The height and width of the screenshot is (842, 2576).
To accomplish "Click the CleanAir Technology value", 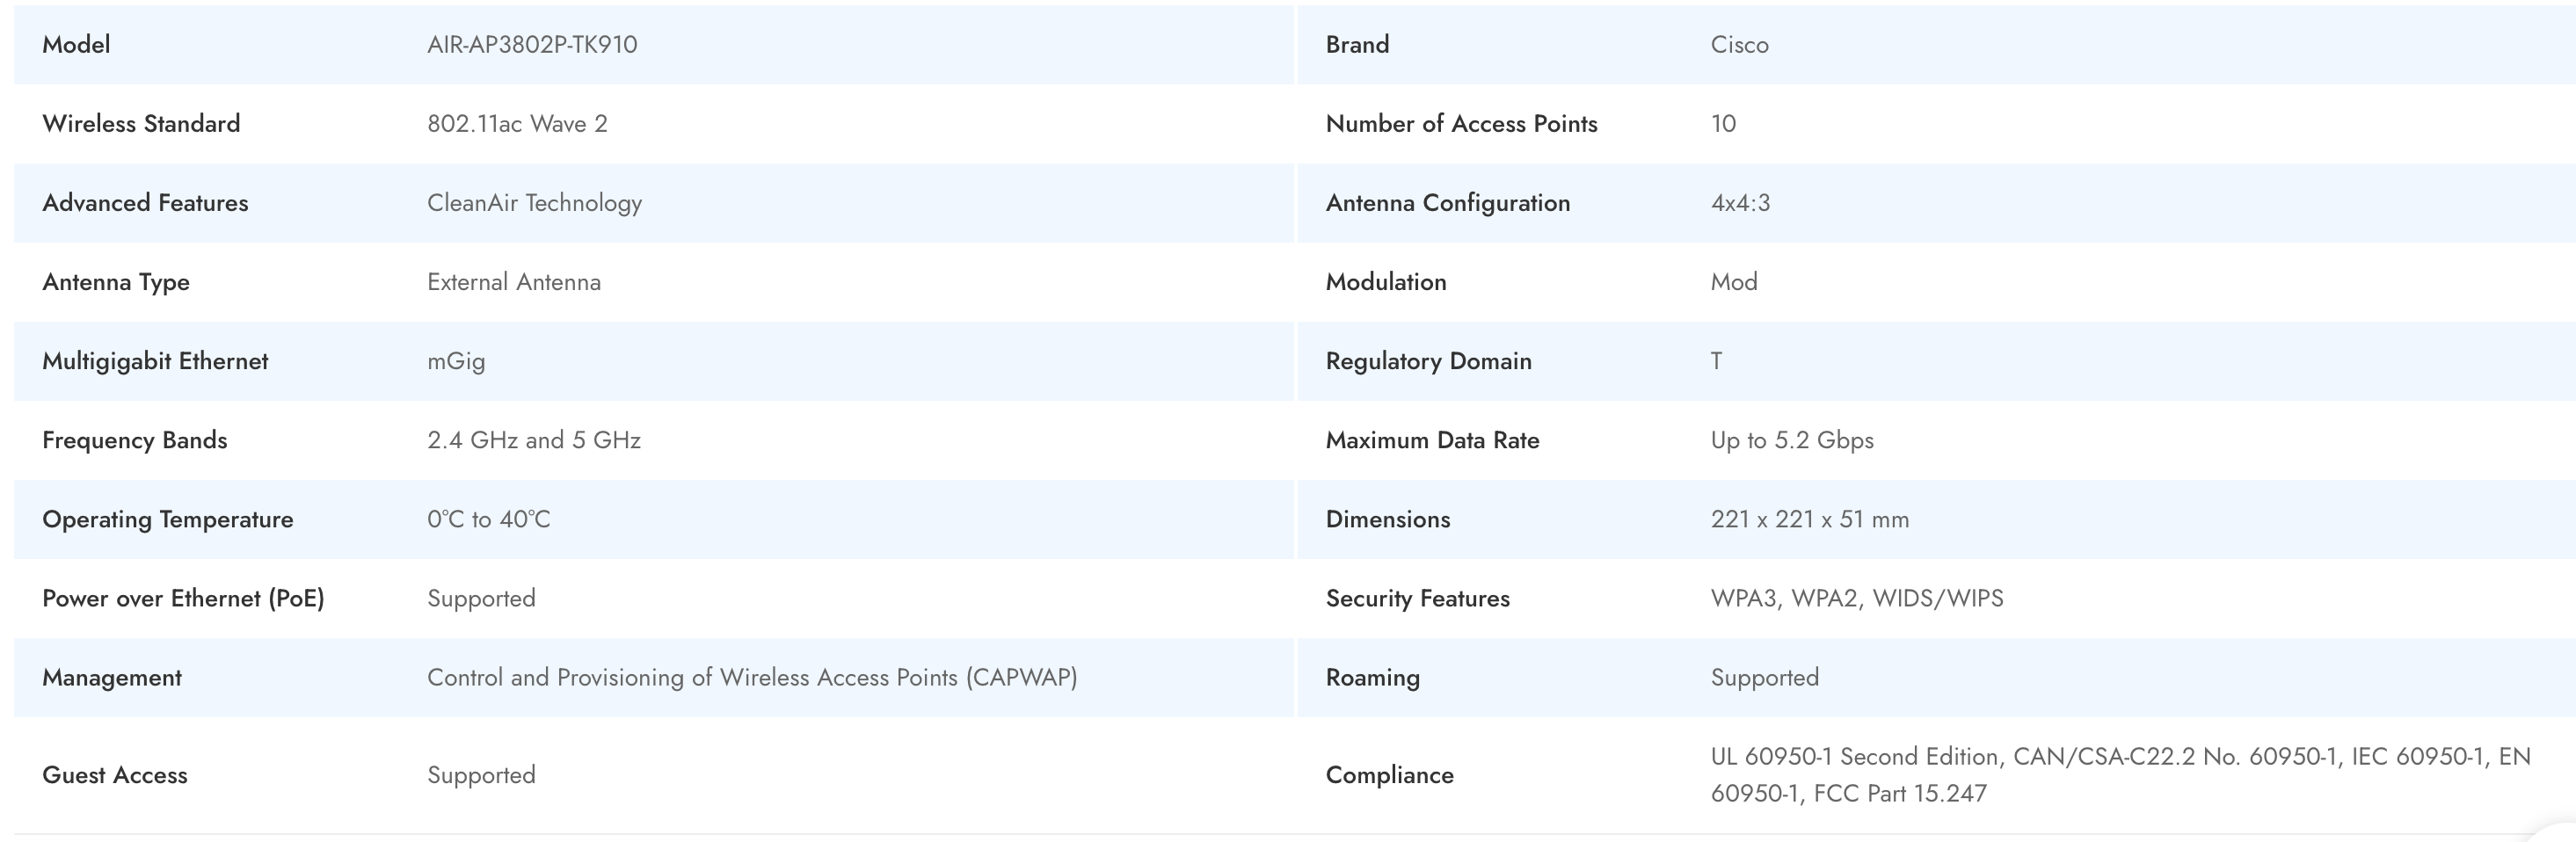I will (x=534, y=202).
